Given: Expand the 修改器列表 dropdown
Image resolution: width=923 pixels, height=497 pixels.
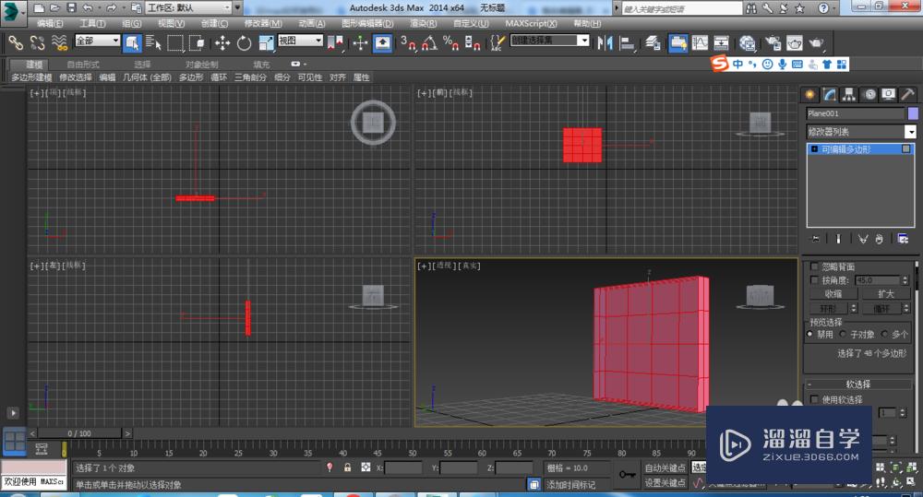Looking at the screenshot, I should coord(910,132).
